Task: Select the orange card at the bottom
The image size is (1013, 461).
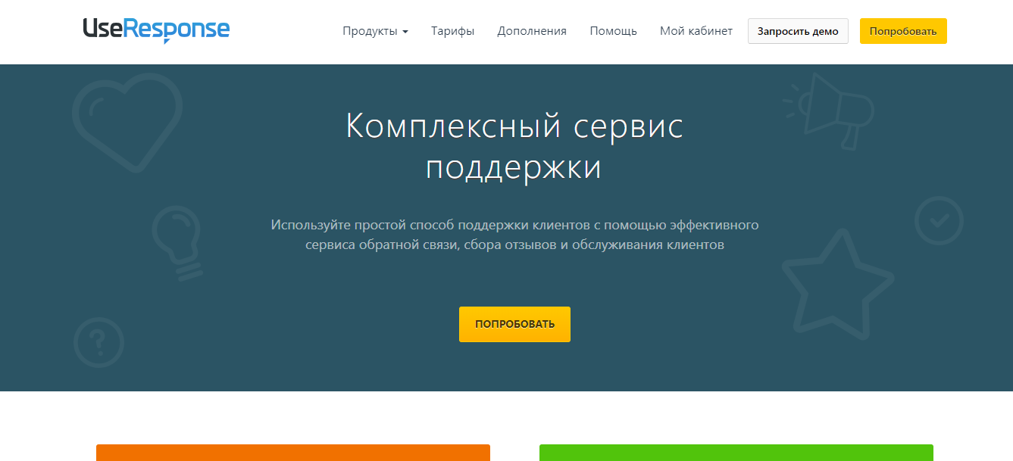Action: point(292,453)
